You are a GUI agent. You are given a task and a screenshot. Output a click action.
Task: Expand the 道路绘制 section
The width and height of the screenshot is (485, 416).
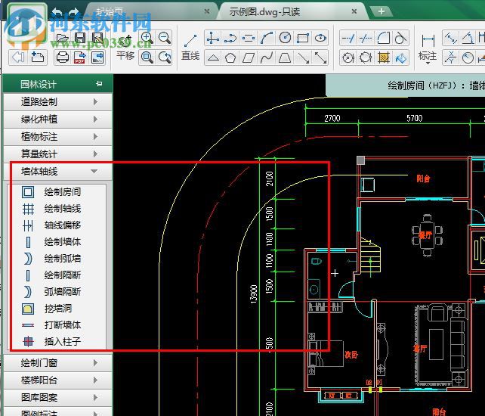point(58,101)
